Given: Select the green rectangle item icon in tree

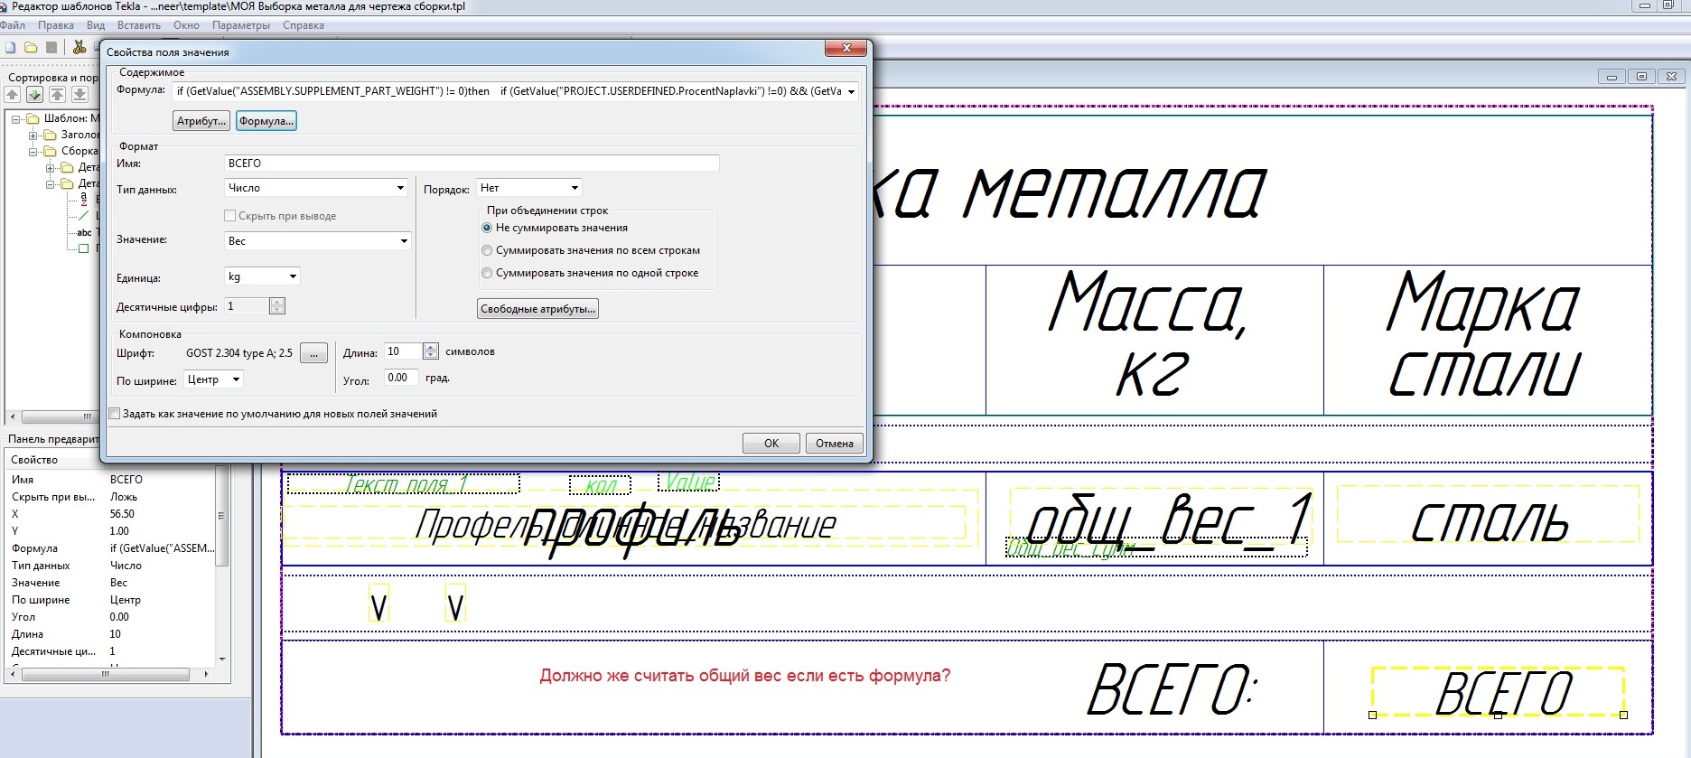Looking at the screenshot, I should point(84,248).
